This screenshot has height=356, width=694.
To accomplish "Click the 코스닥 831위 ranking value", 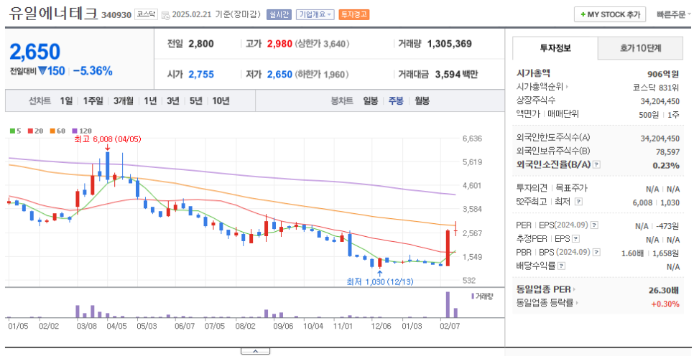I will point(656,87).
